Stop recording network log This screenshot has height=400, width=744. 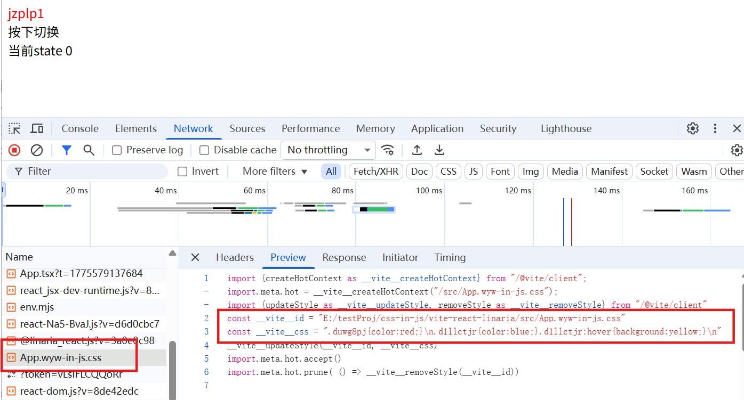click(14, 150)
